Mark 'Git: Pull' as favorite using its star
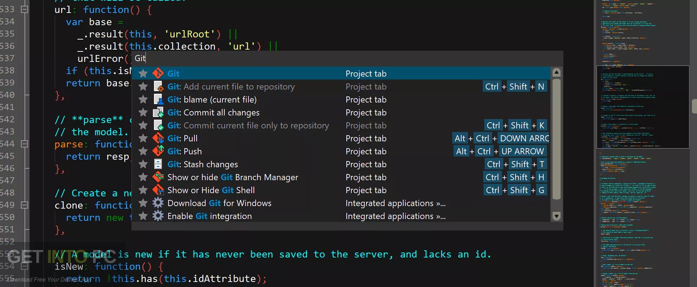The width and height of the screenshot is (697, 287). (143, 138)
